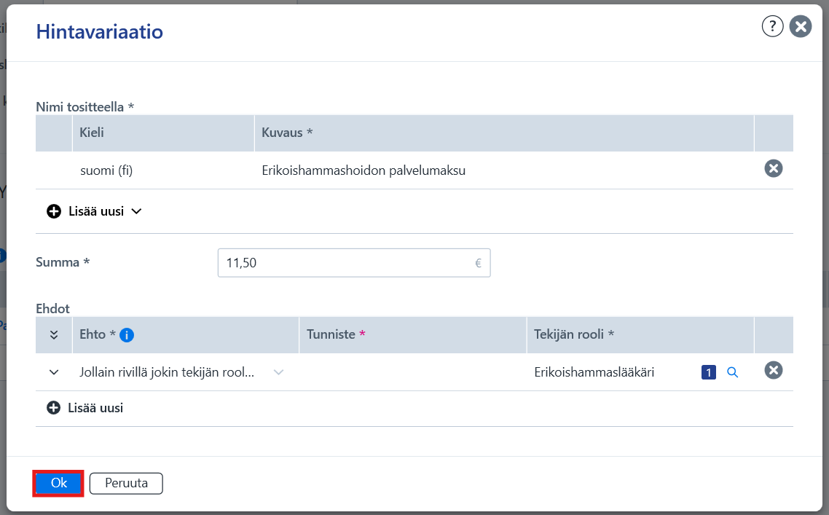The height and width of the screenshot is (515, 829).
Task: Click the info icon next to Ehto
Action: tap(126, 334)
